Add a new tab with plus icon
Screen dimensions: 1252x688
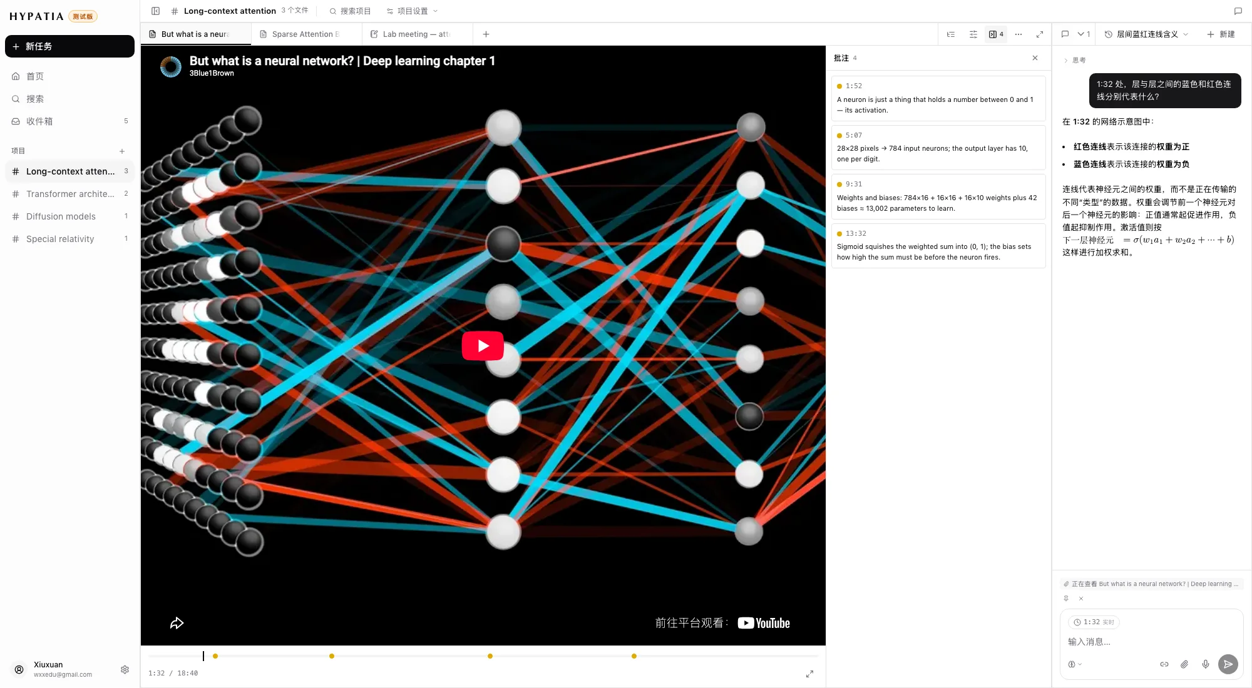point(486,34)
